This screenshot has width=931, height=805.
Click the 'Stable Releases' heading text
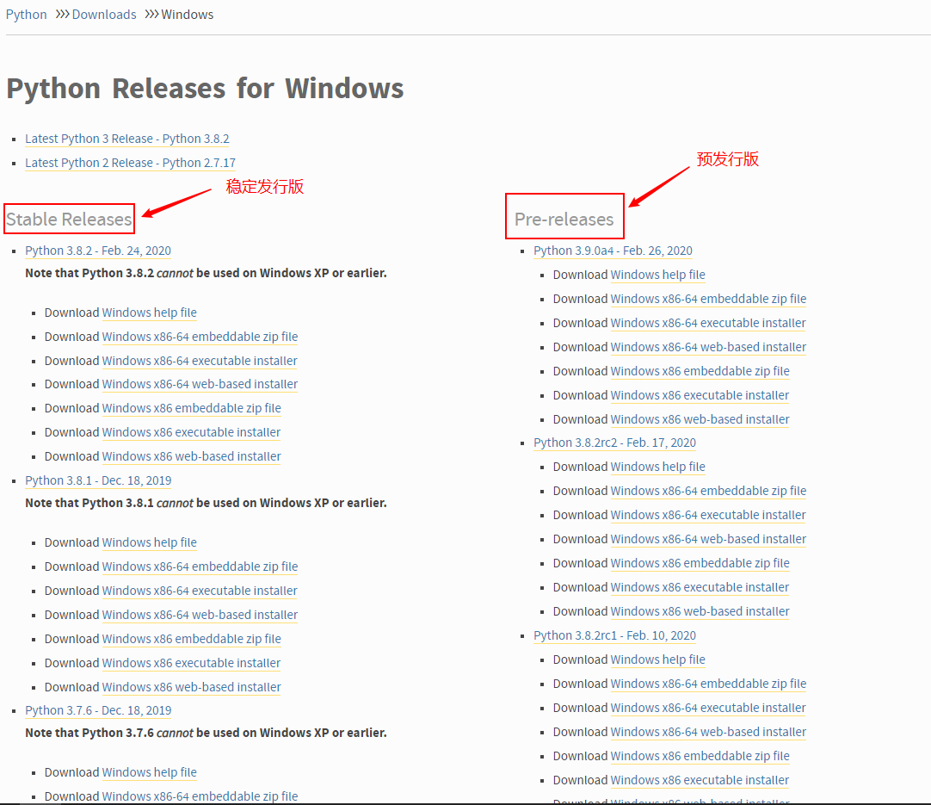tap(69, 220)
